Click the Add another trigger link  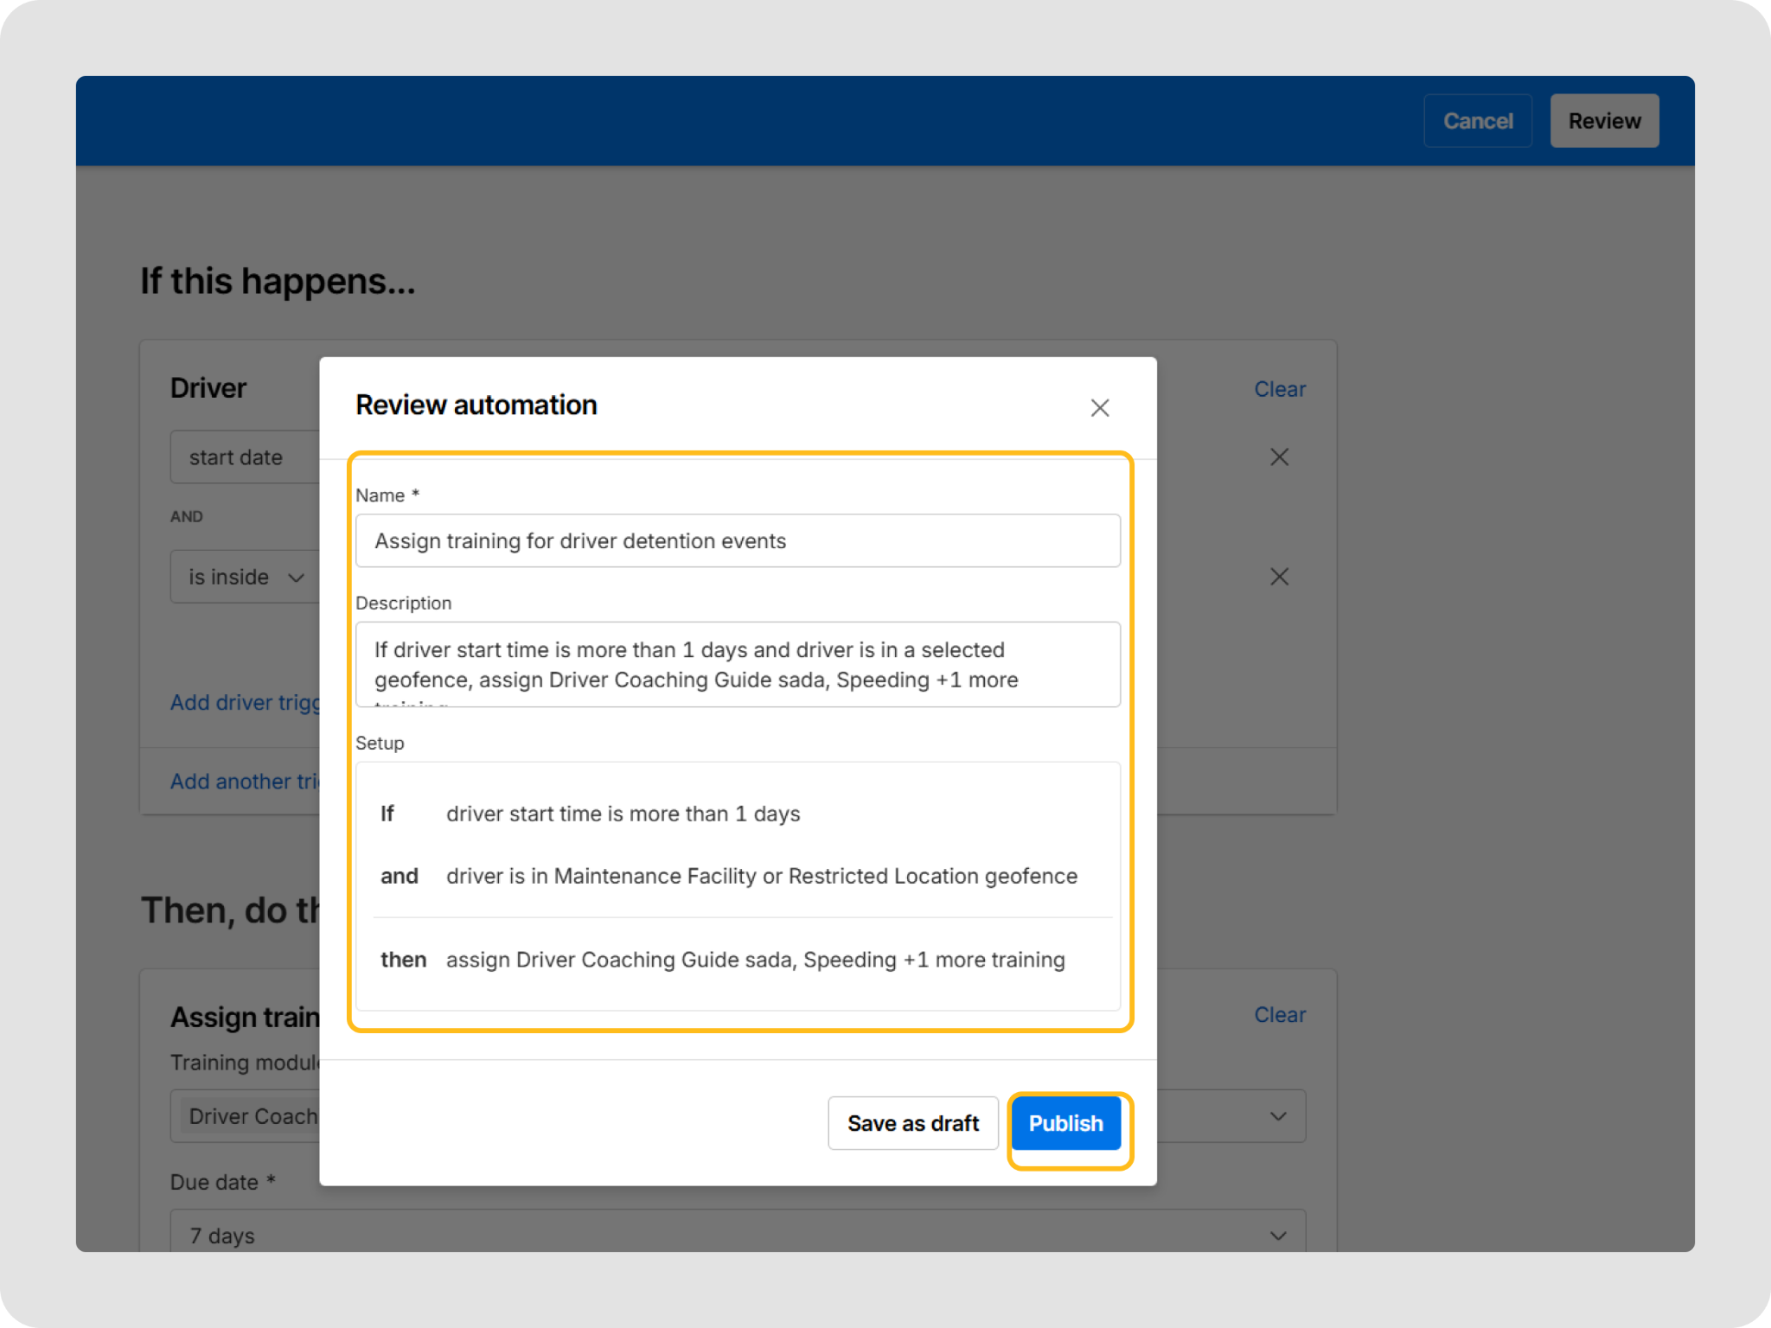pos(245,781)
